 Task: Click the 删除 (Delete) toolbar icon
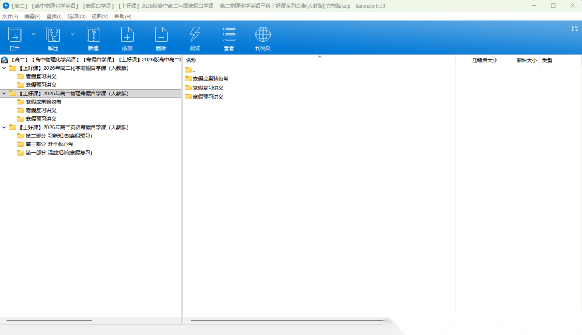tap(161, 36)
